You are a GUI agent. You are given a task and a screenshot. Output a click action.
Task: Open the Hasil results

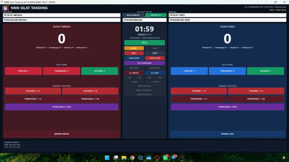[x=155, y=53]
